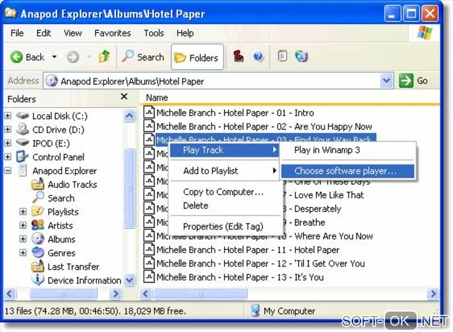Choose software player... submenu item

point(348,171)
